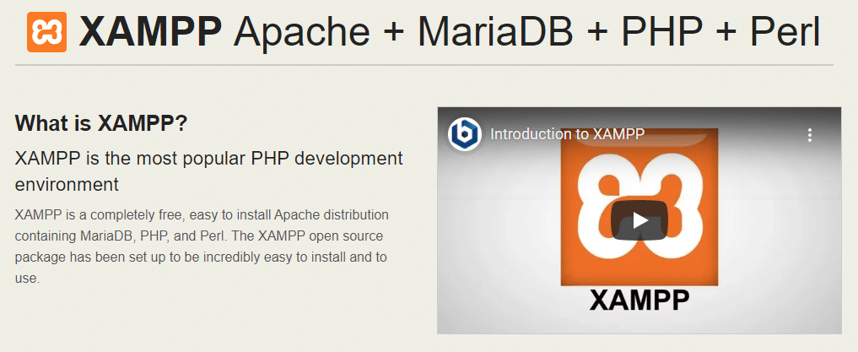Click the black "XAMPP" caption in video

[x=639, y=301]
